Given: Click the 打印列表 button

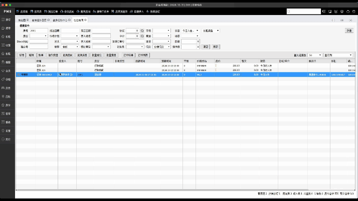Looking at the screenshot, I should [x=143, y=55].
